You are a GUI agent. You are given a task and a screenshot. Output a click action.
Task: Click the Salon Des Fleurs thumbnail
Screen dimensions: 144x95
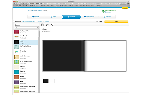(16, 37)
